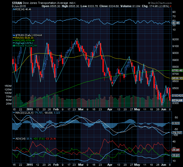The height and width of the screenshot is (167, 183).
Task: Click the Low 8333.76 header value
Action: point(89,6)
